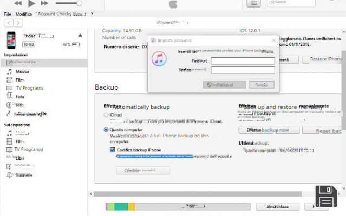
Task: Click the horizontal scrollbar thumb
Action: 198,194
